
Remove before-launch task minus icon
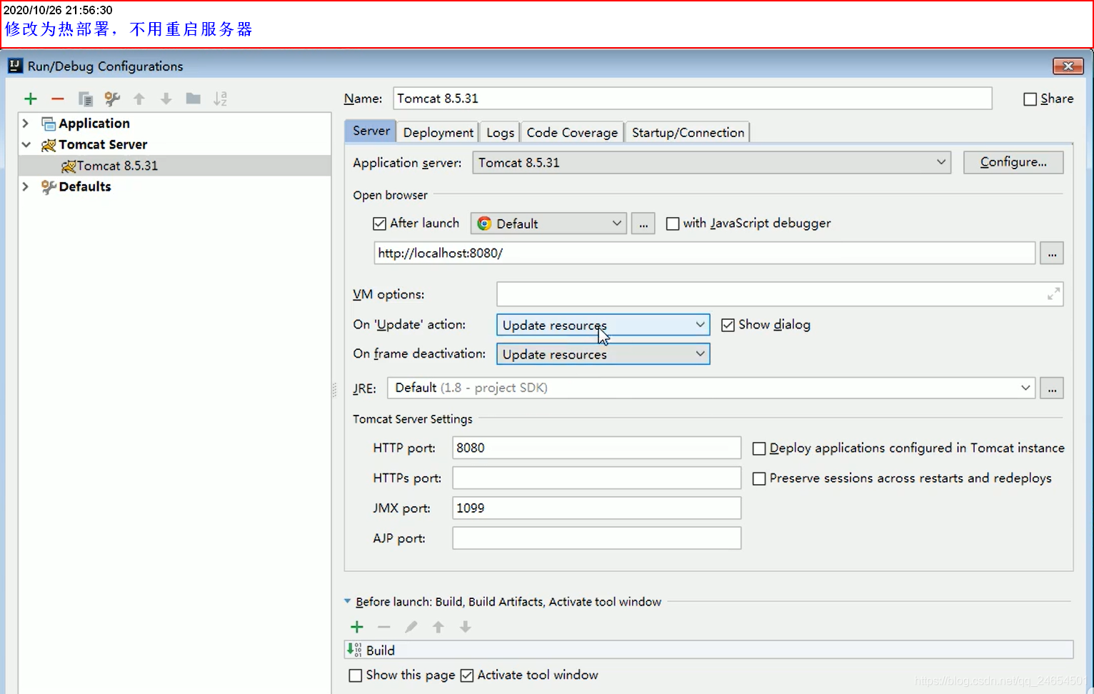384,627
